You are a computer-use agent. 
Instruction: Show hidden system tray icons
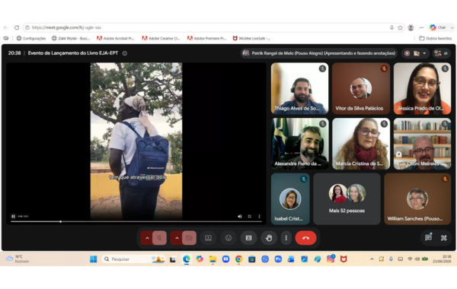click(372, 259)
